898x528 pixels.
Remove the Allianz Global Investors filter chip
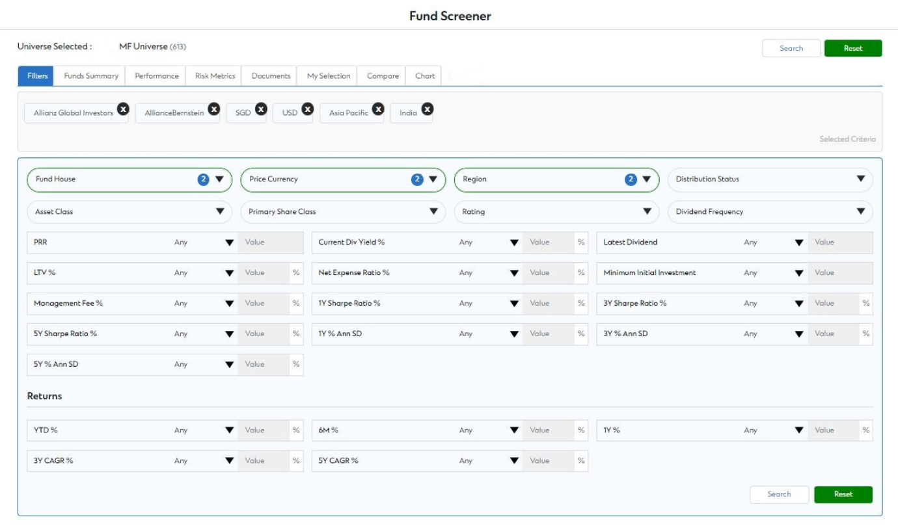pos(123,109)
